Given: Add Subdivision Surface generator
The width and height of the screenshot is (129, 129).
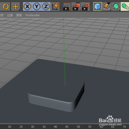Looking at the screenshot, I should 116,6.
